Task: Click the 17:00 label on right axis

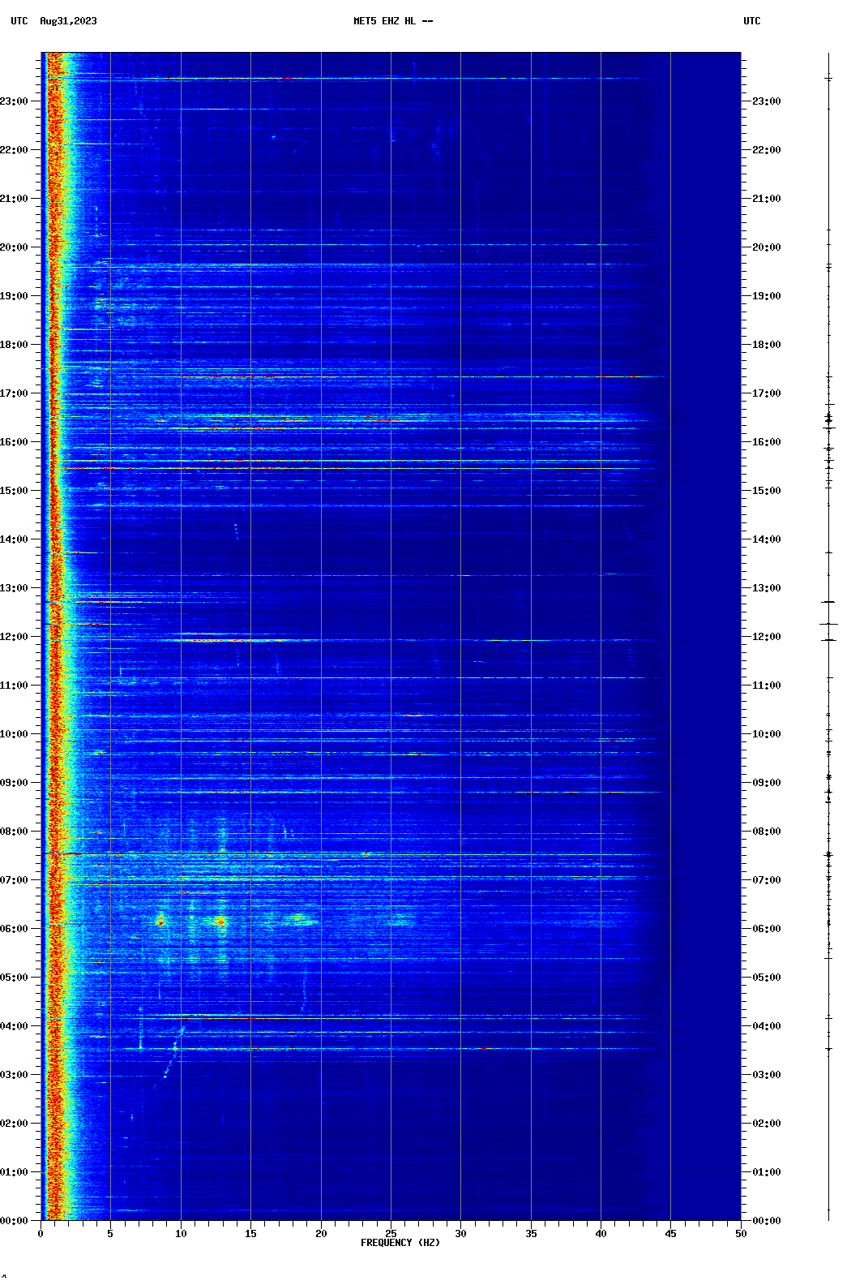Action: click(766, 393)
